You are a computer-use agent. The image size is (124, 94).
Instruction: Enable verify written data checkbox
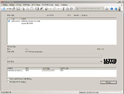pyautogui.click(x=8, y=82)
